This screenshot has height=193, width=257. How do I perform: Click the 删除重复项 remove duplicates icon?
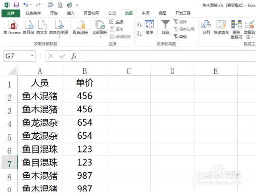click(236, 24)
